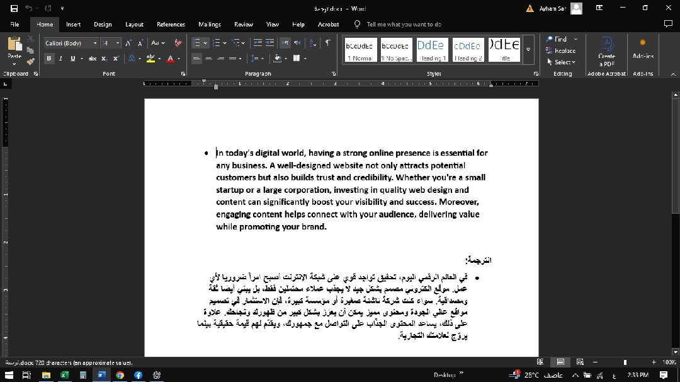Toggle Bold formatting
The width and height of the screenshot is (680, 382).
pyautogui.click(x=49, y=59)
